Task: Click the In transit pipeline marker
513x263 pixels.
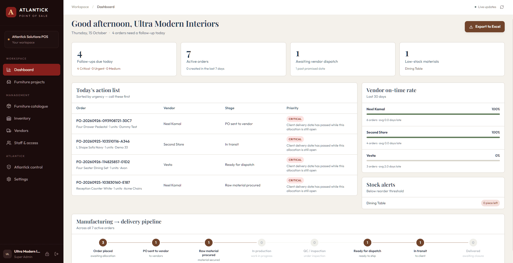Action: pyautogui.click(x=420, y=242)
